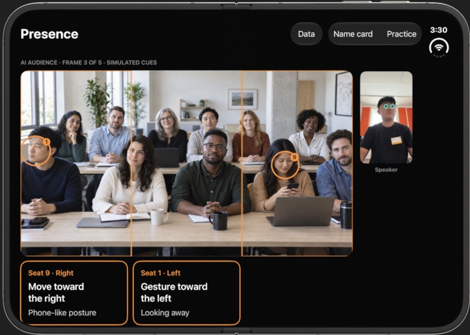Select the seat 9 orange face marker

(285, 165)
